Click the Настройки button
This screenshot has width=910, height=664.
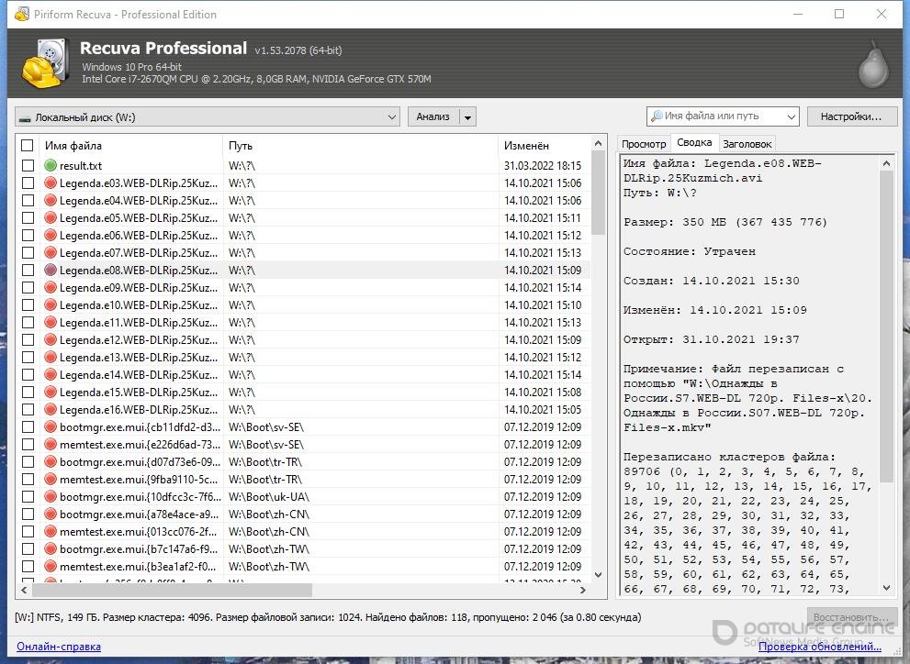pyautogui.click(x=851, y=116)
